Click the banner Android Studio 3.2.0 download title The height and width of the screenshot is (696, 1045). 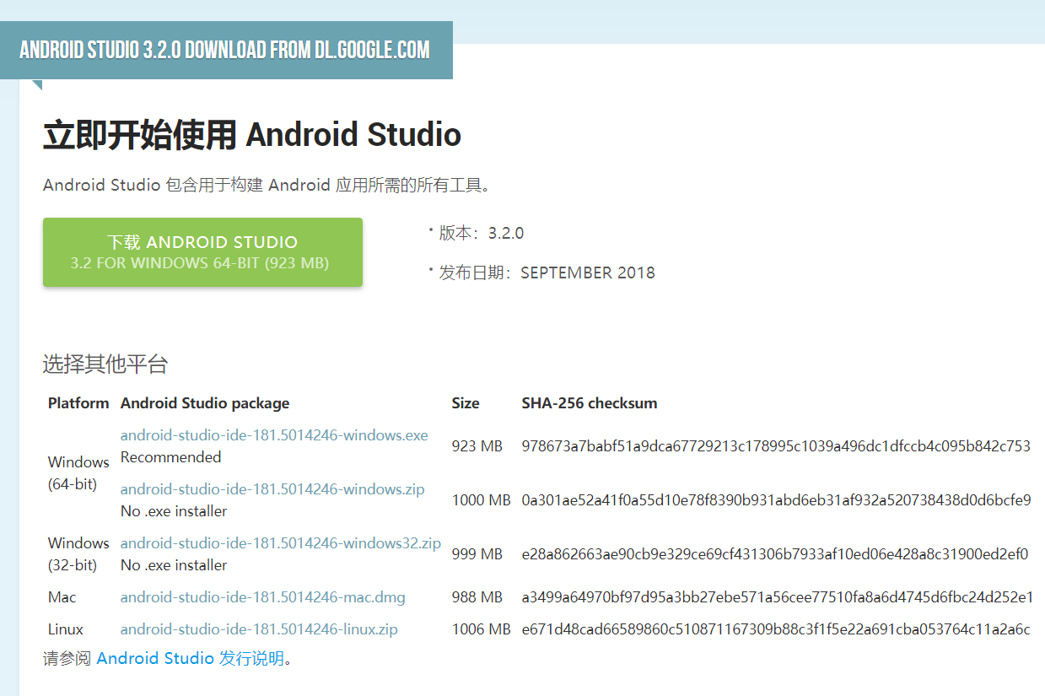[x=225, y=50]
